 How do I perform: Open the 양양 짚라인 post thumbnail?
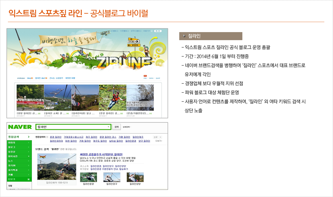(x=30, y=98)
